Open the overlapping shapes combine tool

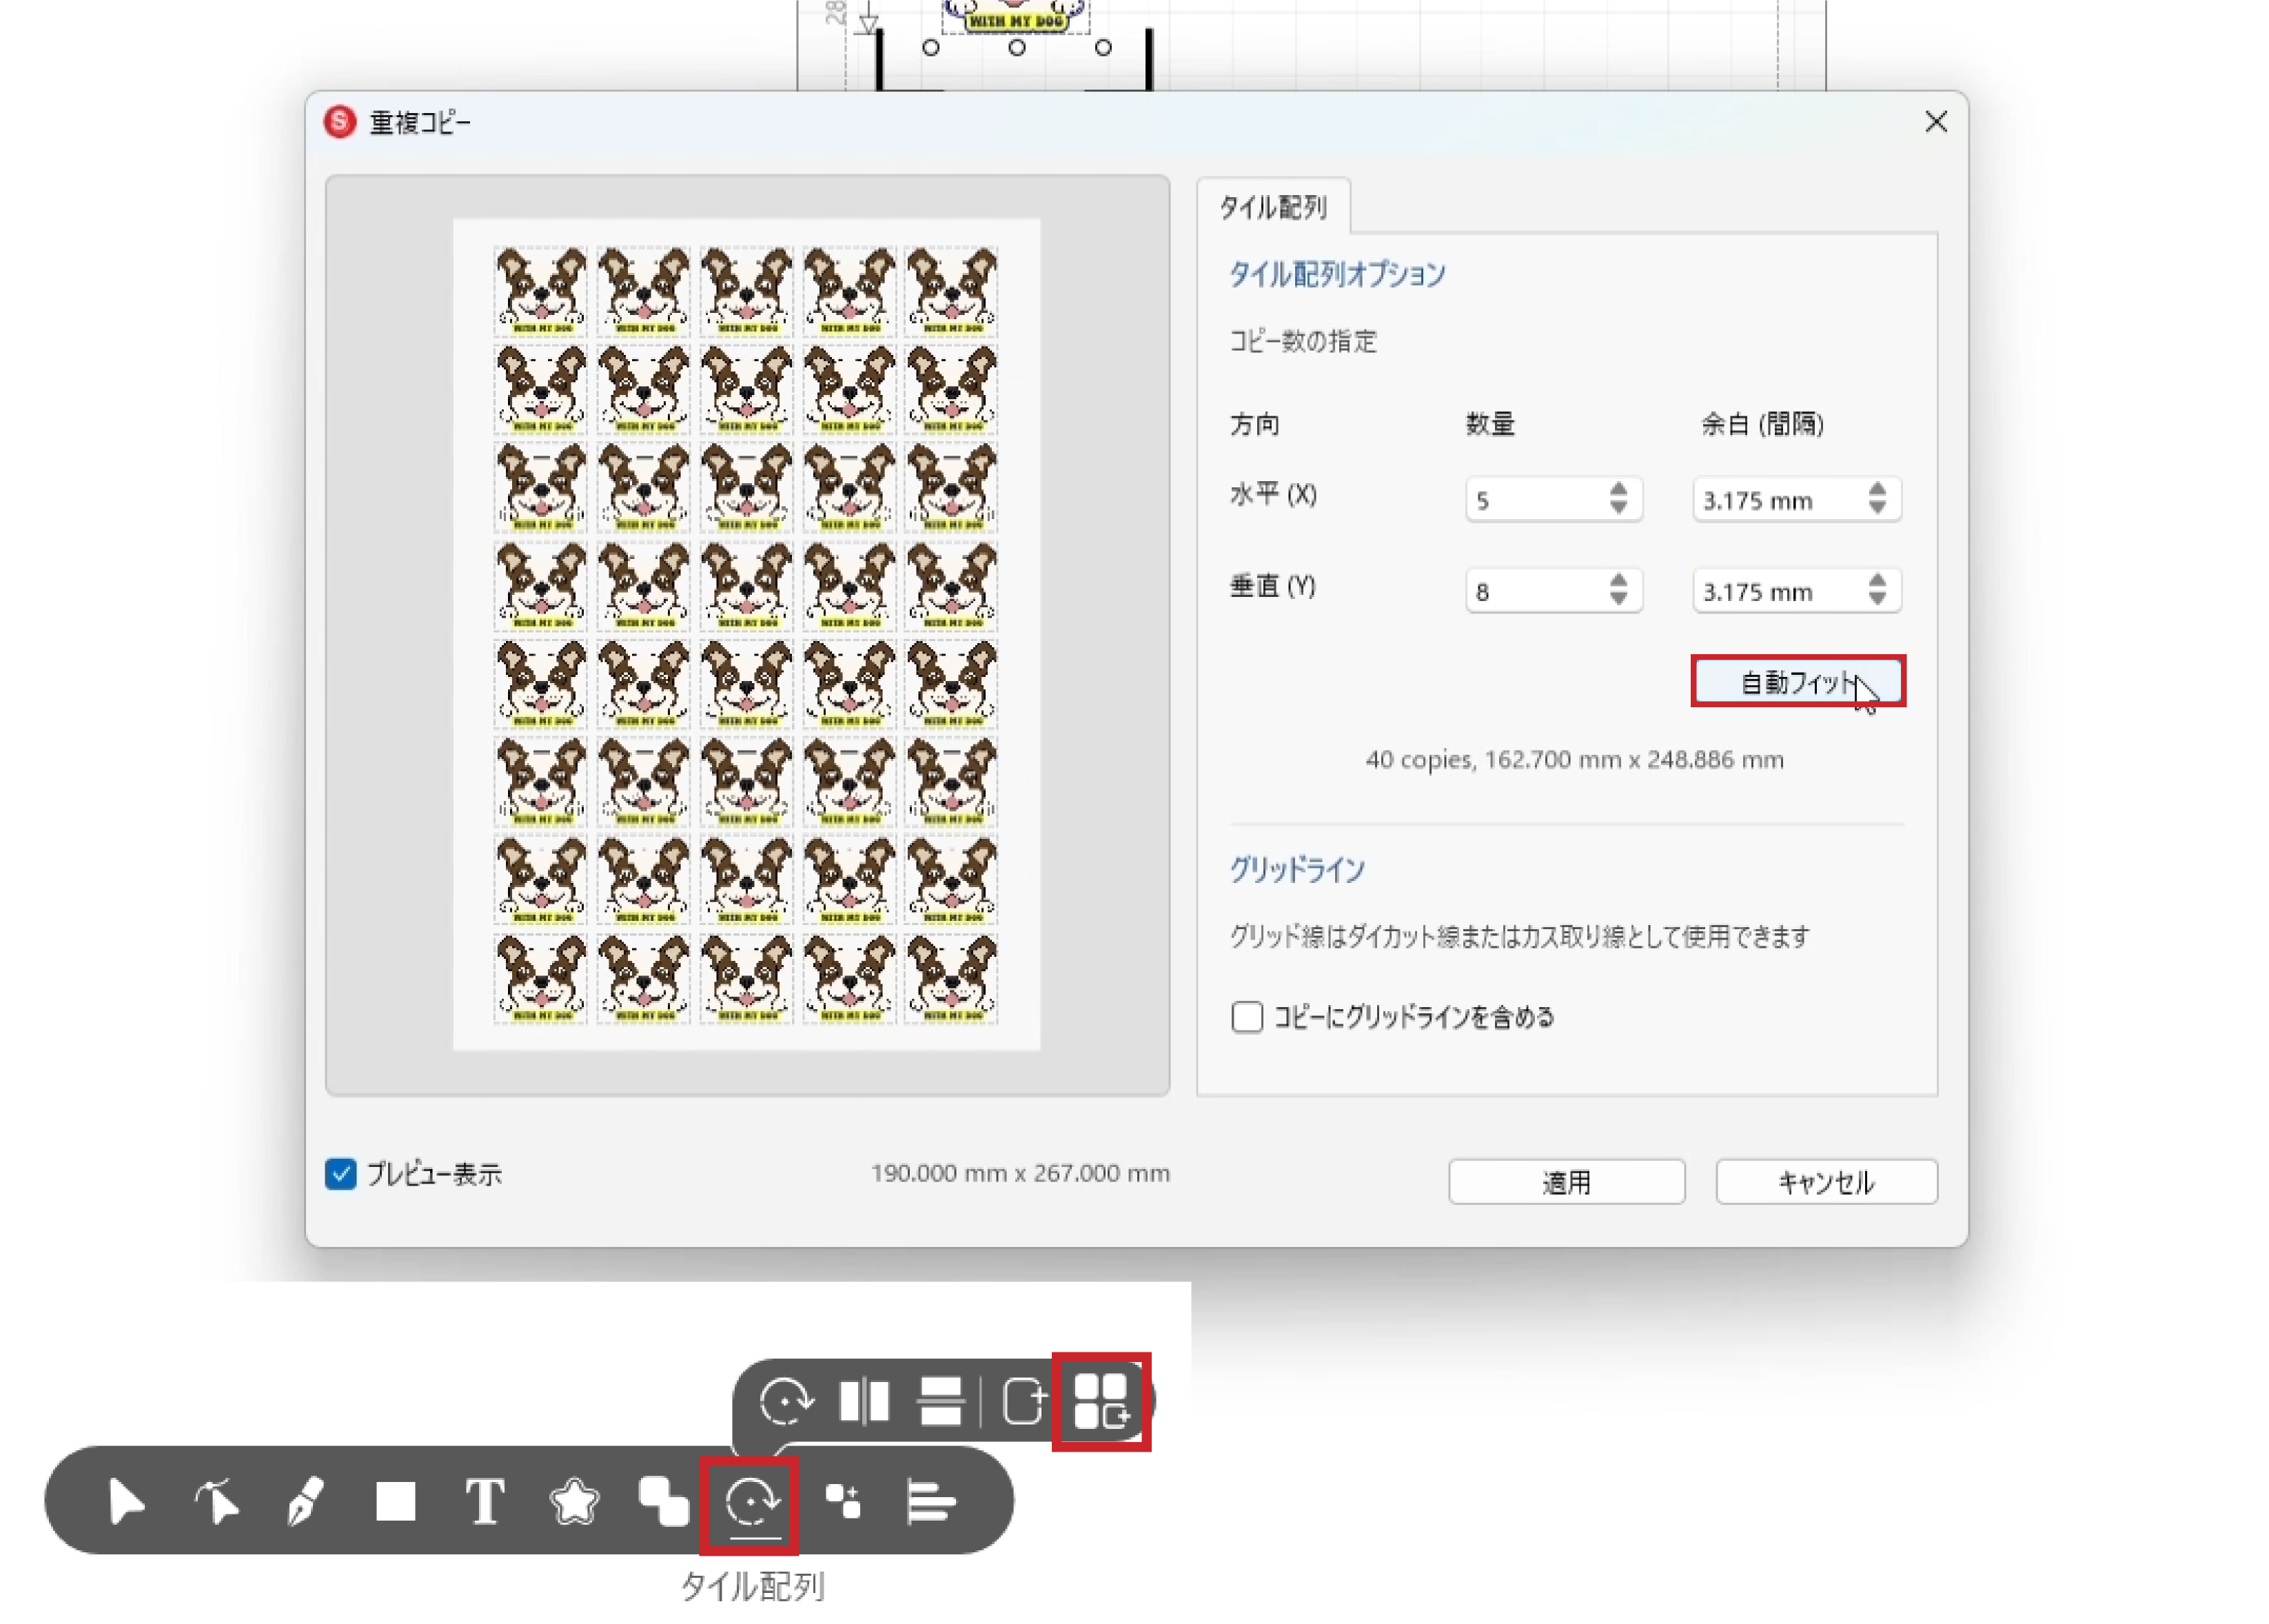(663, 1501)
